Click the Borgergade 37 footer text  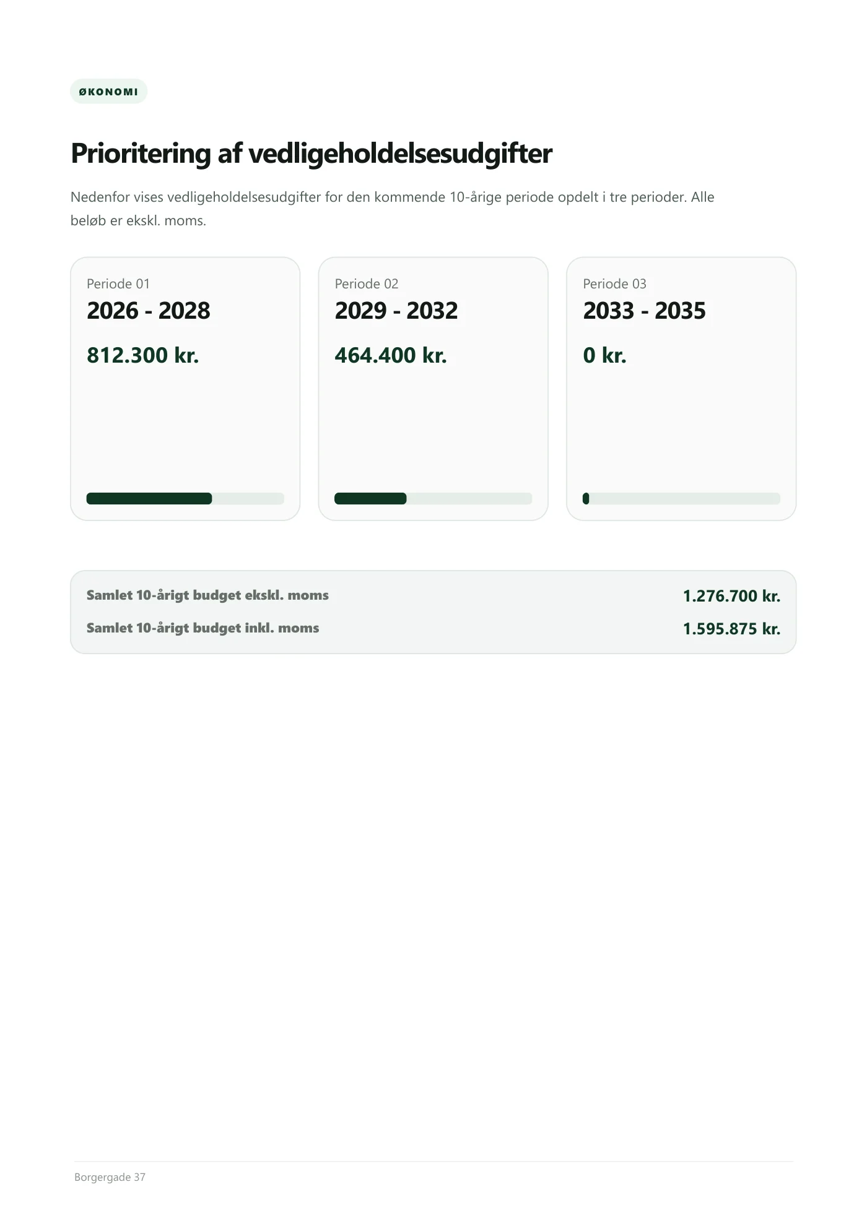[110, 1177]
